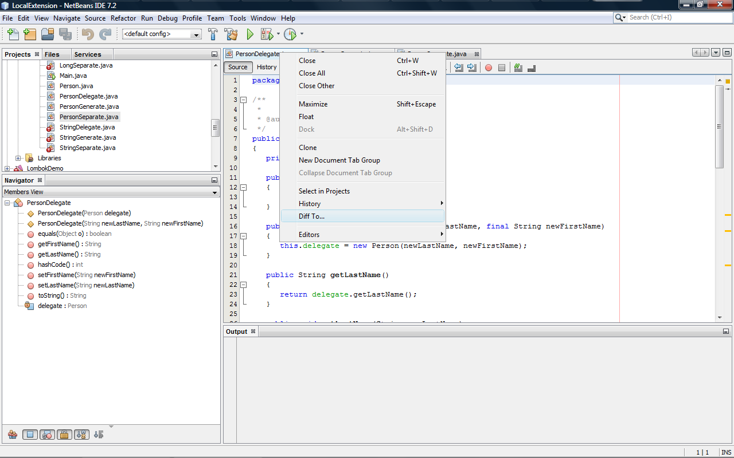Viewport: 734px width, 458px height.
Task: Toggle Show Static Members in Navigator
Action: [x=47, y=435]
